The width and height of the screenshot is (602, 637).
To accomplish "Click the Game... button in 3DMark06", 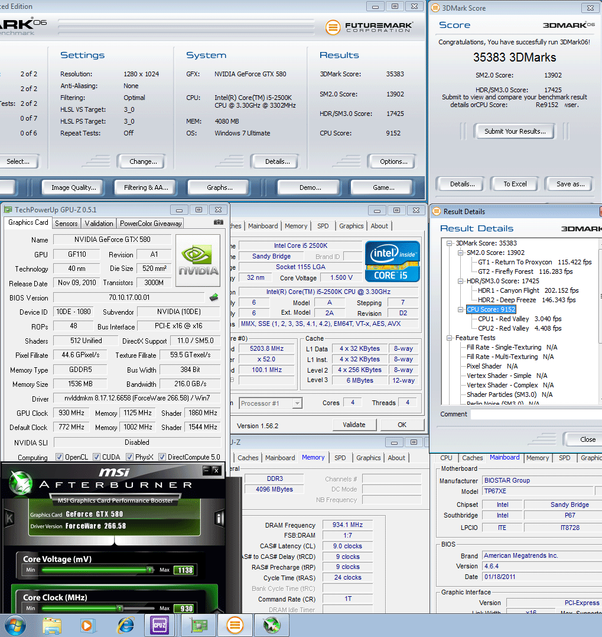I will coord(383,187).
